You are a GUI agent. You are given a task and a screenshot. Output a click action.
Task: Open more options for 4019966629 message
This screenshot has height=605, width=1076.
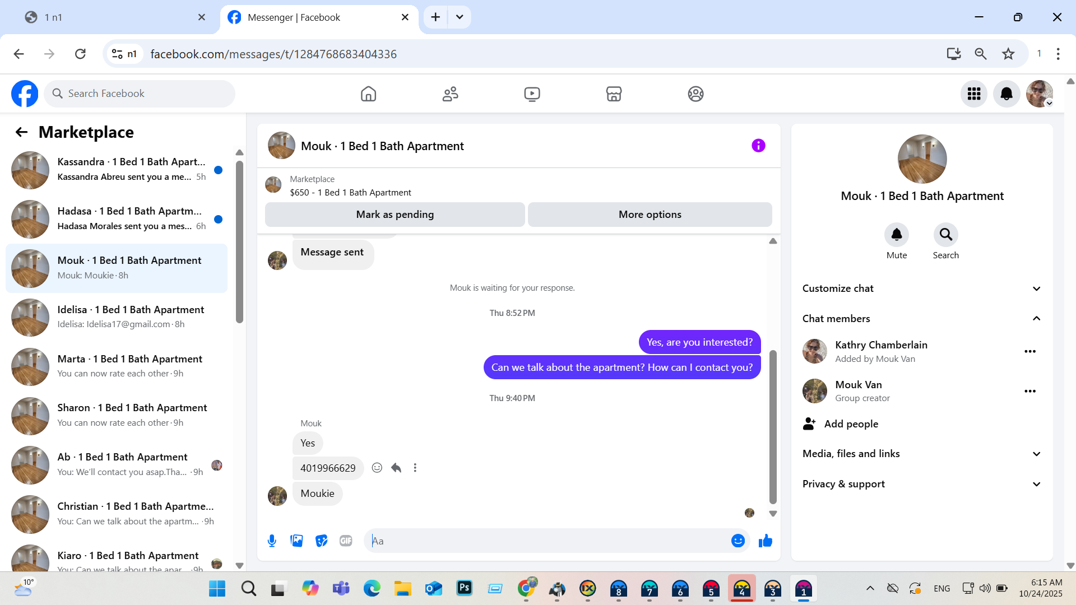tap(415, 468)
